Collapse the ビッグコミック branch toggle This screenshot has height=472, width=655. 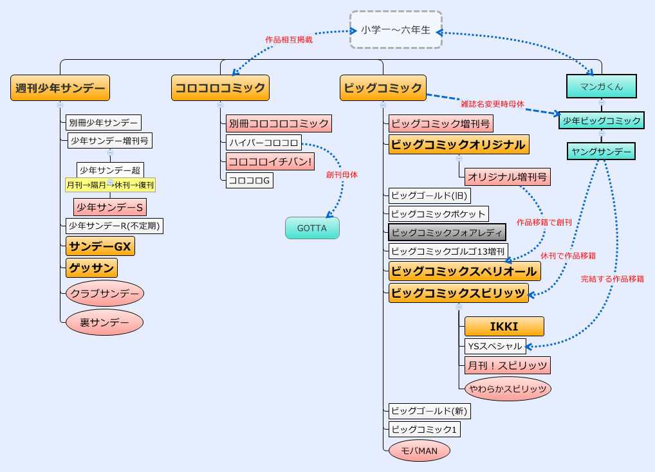coord(383,105)
